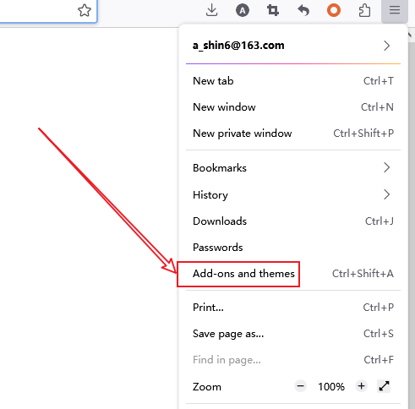
Task: Enter full screen with the diagonal arrows icon
Action: pyautogui.click(x=384, y=386)
